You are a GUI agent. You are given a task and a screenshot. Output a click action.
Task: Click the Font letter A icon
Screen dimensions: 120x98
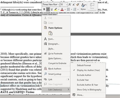tap(45, 39)
